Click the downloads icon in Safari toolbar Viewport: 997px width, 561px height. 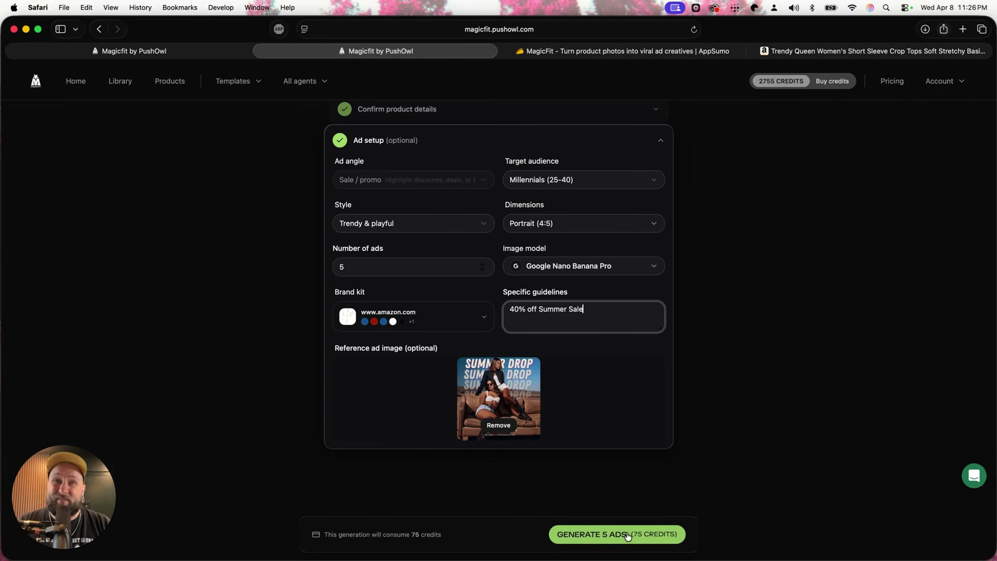(x=925, y=29)
